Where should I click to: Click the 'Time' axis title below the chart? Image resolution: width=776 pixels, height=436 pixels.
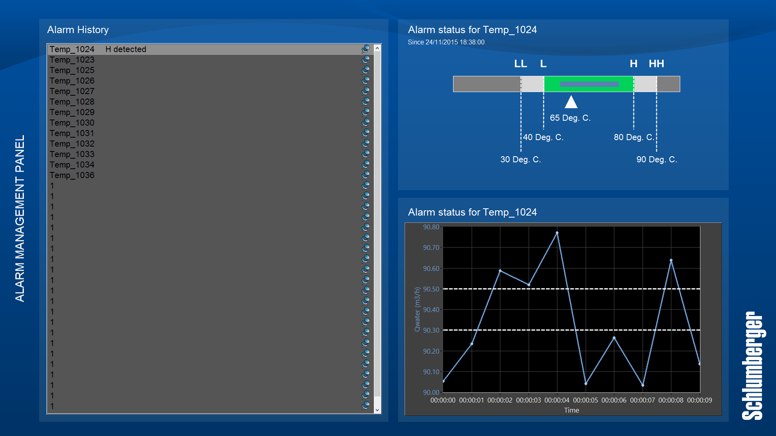coord(571,410)
